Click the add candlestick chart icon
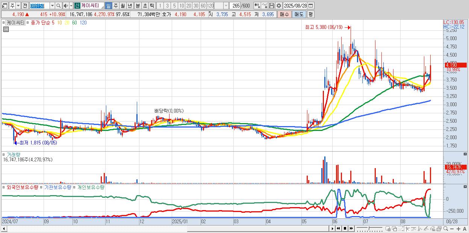The image size is (469, 233). [257, 6]
